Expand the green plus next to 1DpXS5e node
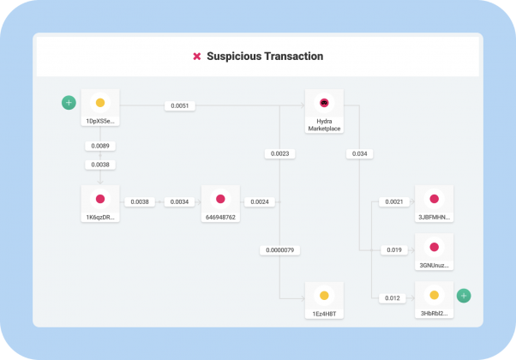The image size is (516, 360). tap(69, 103)
